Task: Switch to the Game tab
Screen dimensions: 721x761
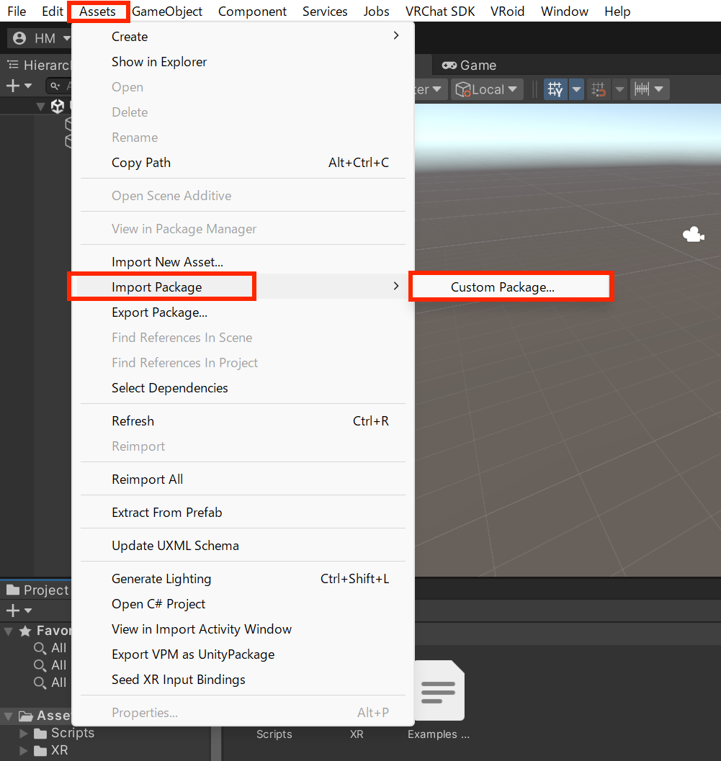Action: click(469, 65)
